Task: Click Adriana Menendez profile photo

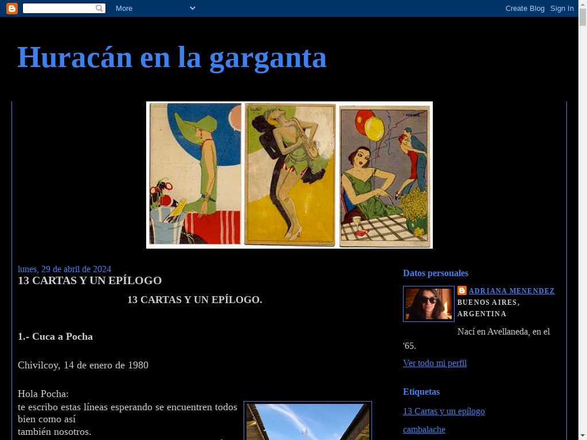Action: pyautogui.click(x=429, y=304)
